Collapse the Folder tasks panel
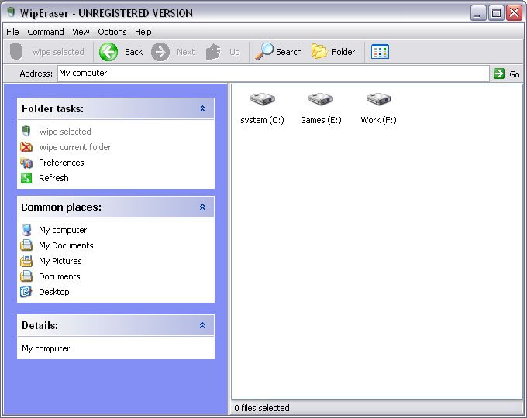Image resolution: width=527 pixels, height=418 pixels. 202,109
